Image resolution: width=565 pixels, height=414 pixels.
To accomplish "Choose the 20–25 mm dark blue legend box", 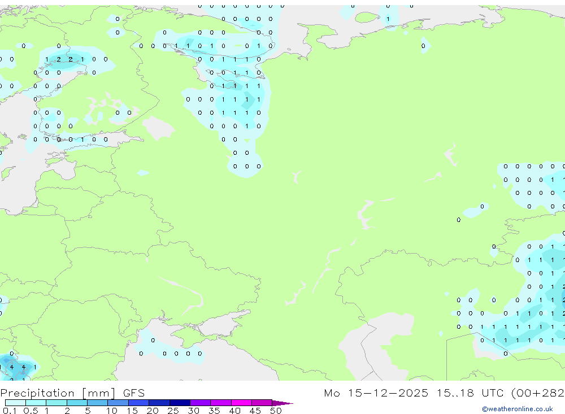I will pos(159,403).
